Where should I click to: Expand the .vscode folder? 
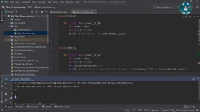point(8,19)
